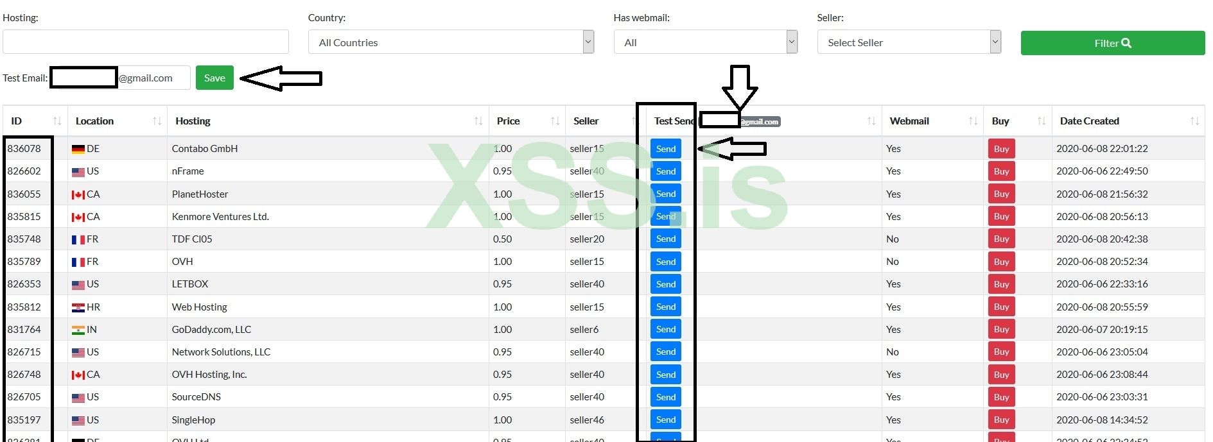
Task: Buy the Web Hosting item
Action: coord(1002,307)
